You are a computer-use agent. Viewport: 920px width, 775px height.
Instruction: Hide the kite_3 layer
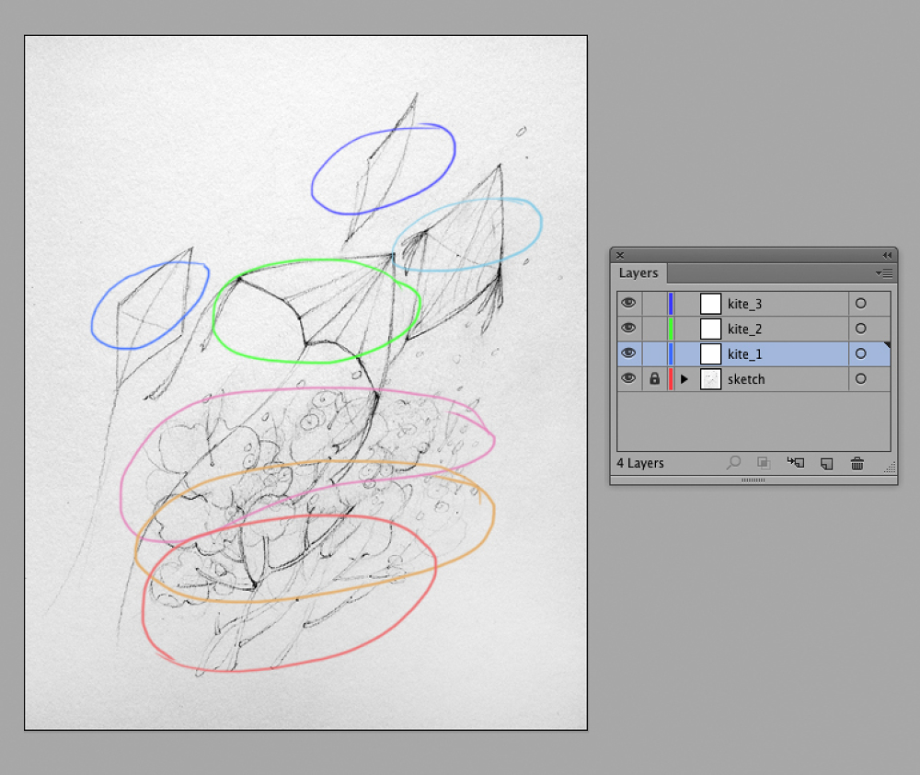(x=628, y=303)
